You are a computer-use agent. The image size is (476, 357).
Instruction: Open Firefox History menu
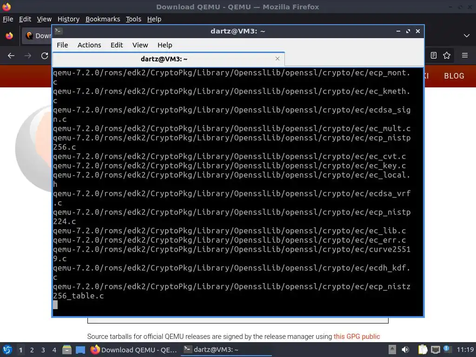(68, 19)
